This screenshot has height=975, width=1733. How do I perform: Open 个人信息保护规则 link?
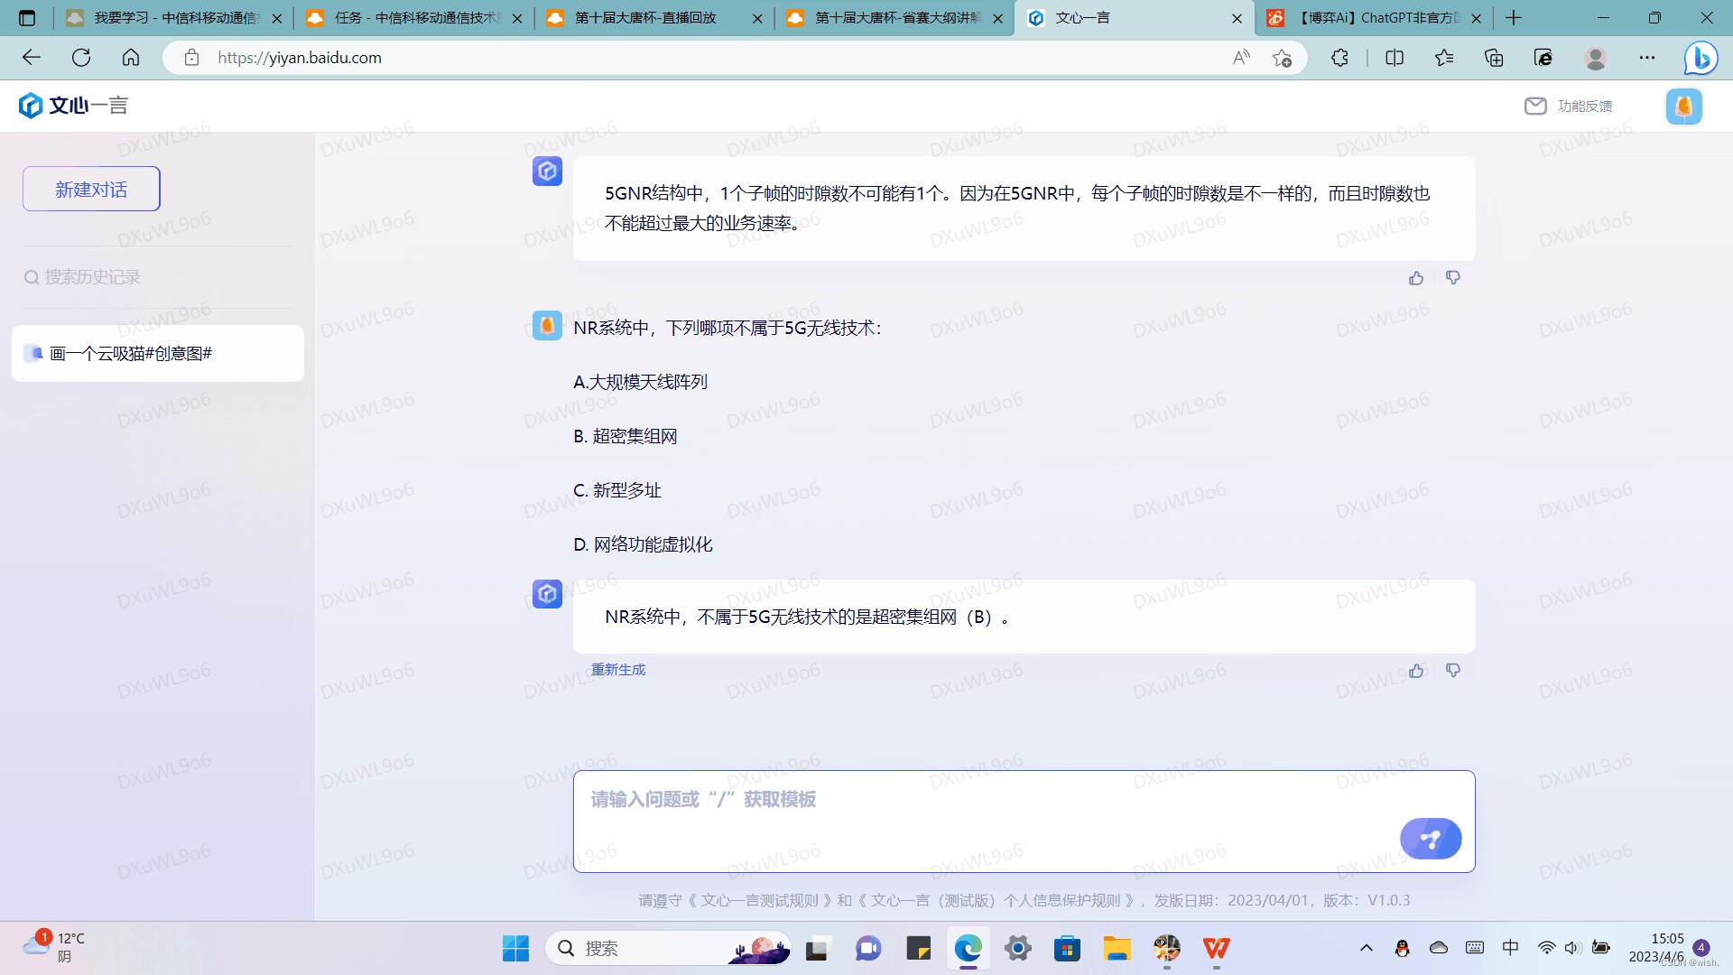[x=995, y=900]
